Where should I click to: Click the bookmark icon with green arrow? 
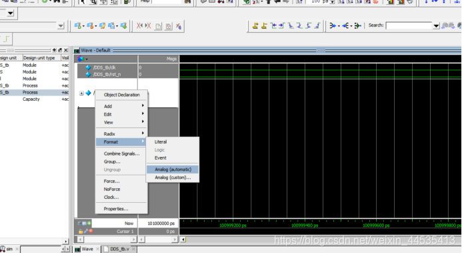123,26
